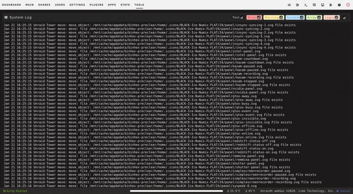
Task: Click the blue System label
Action: tap(293, 18)
